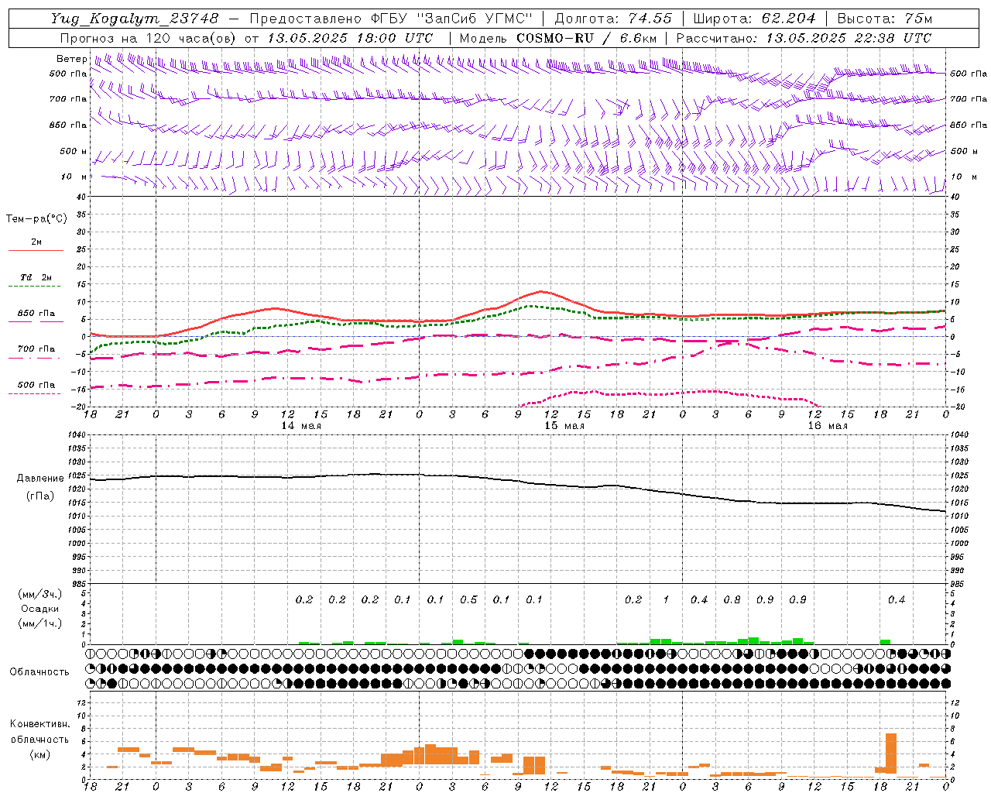Click the peak of the red 2м temperature curve
991x793 pixels.
click(x=541, y=291)
